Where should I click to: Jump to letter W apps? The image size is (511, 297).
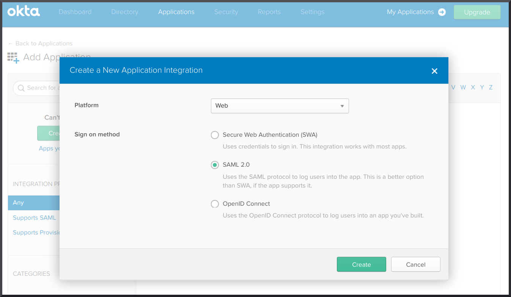click(x=463, y=88)
